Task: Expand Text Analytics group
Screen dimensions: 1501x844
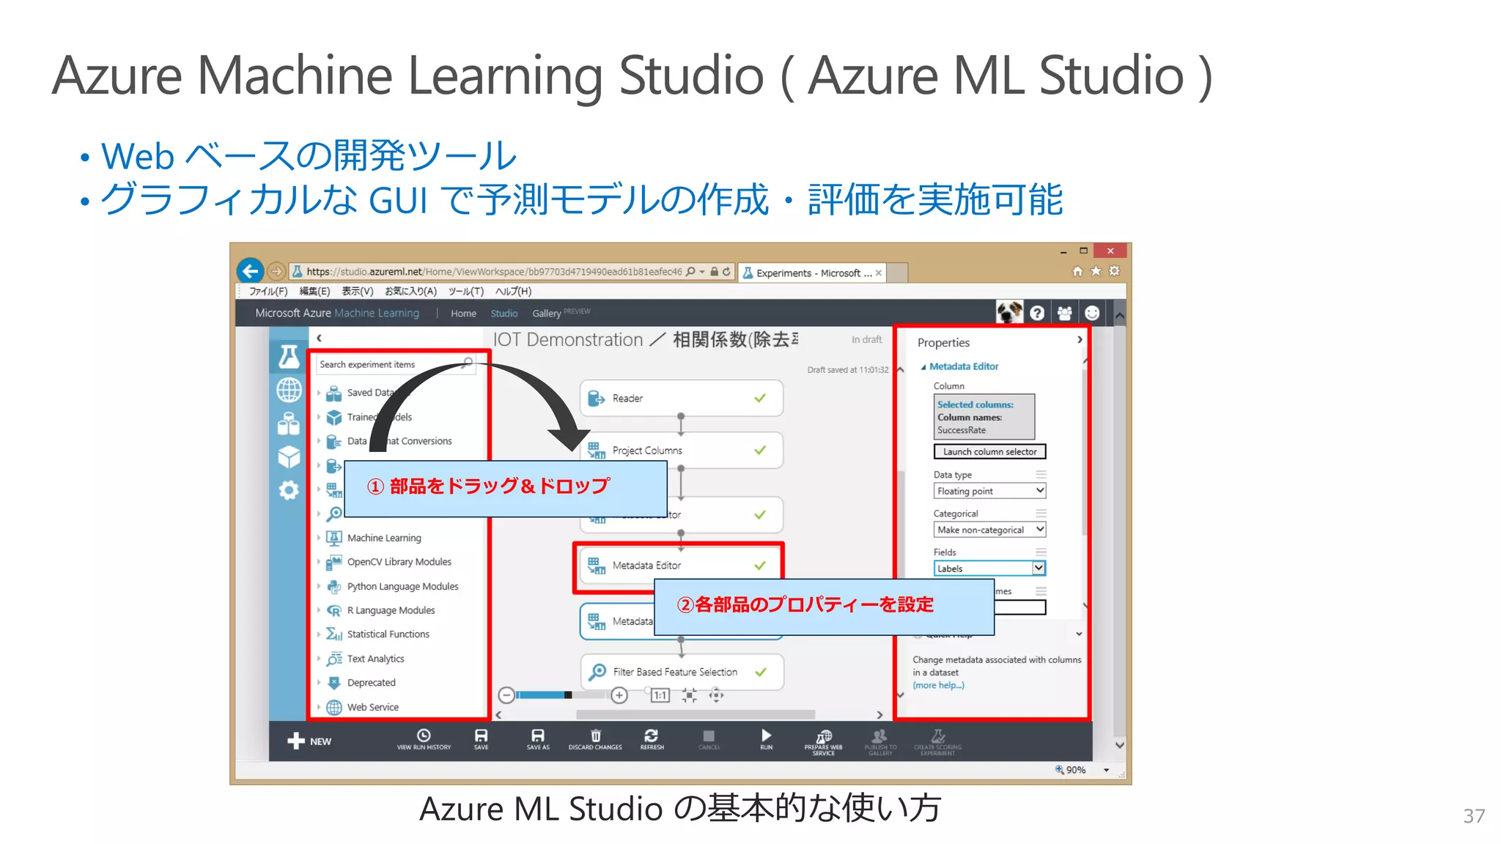Action: coord(319,659)
